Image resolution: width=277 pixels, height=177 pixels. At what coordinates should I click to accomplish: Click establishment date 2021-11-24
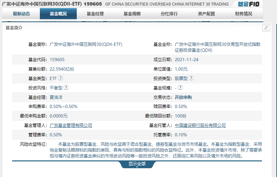[x=187, y=60]
